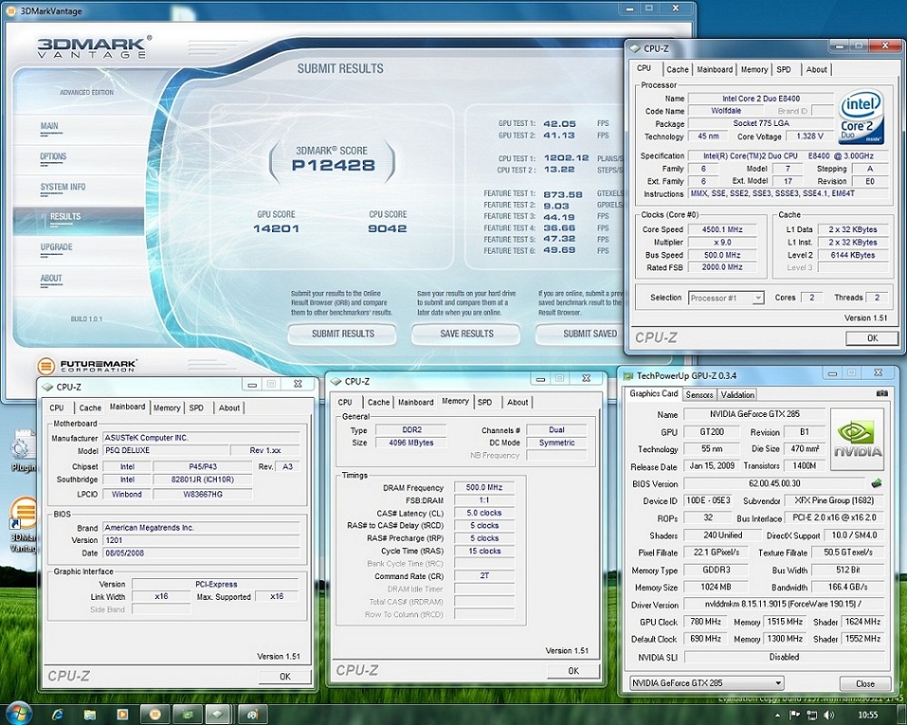Click the BIOS save chip icon in GPU-Z
This screenshot has width=907, height=725.
[877, 483]
